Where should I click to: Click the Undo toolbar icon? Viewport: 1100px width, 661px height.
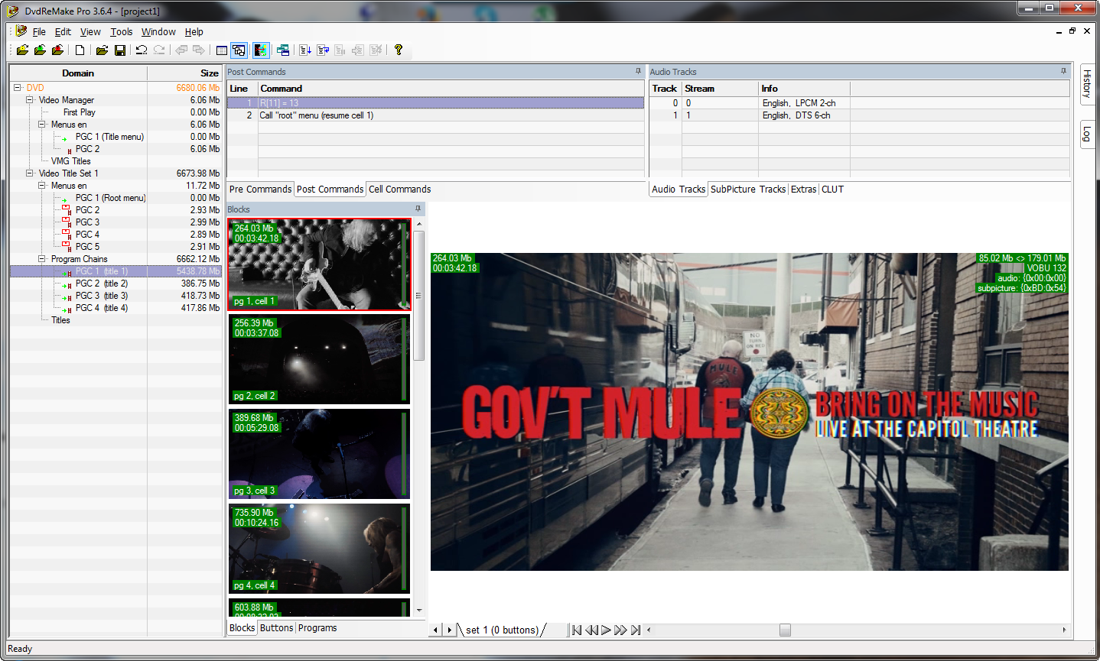pyautogui.click(x=142, y=50)
